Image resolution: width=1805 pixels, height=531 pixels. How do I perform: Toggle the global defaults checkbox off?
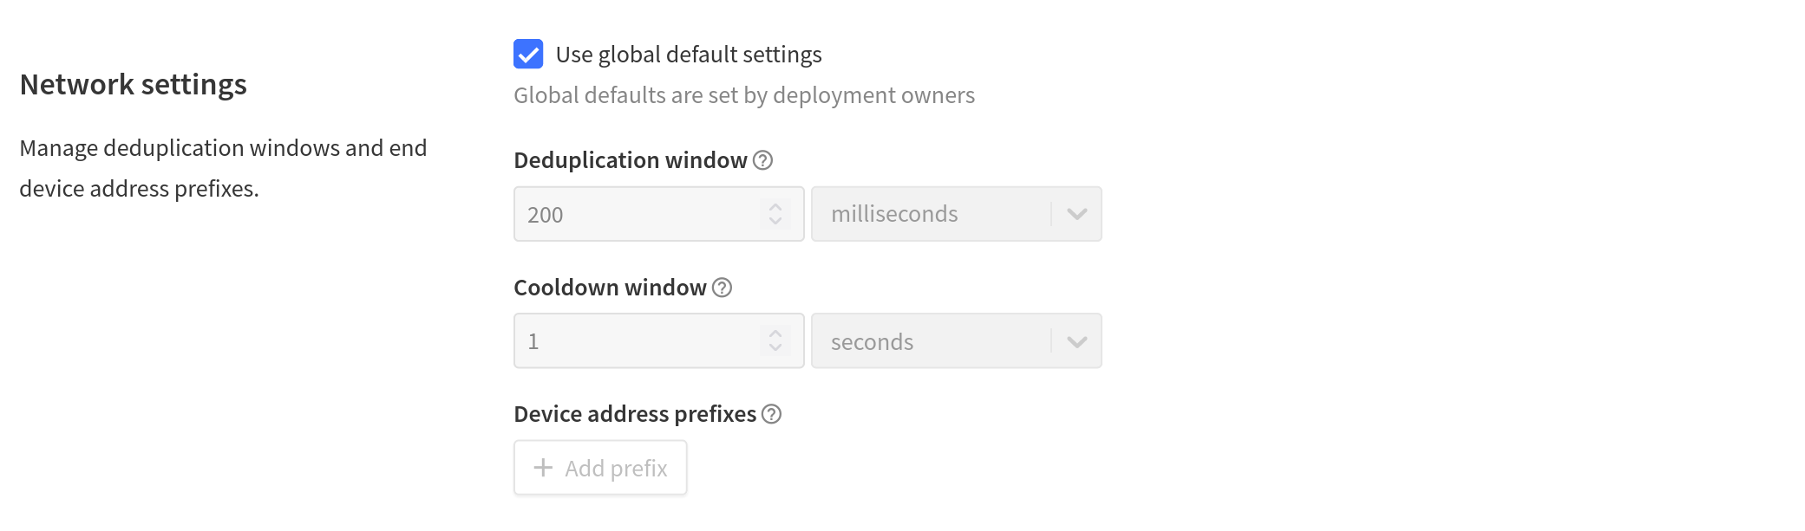click(526, 54)
